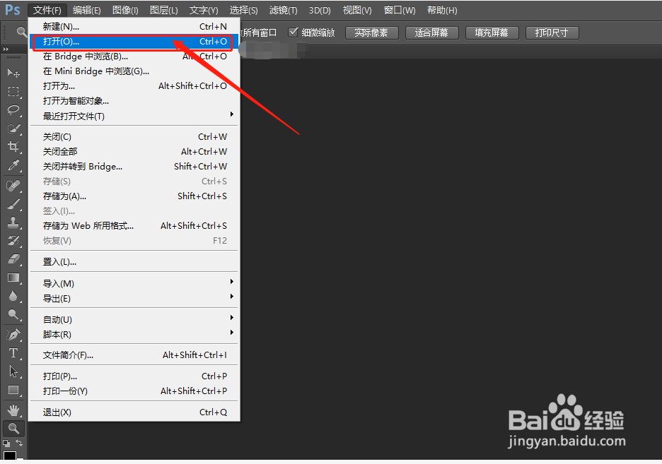This screenshot has height=464, width=662.
Task: Open the 窗口(W) menu
Action: pos(400,10)
